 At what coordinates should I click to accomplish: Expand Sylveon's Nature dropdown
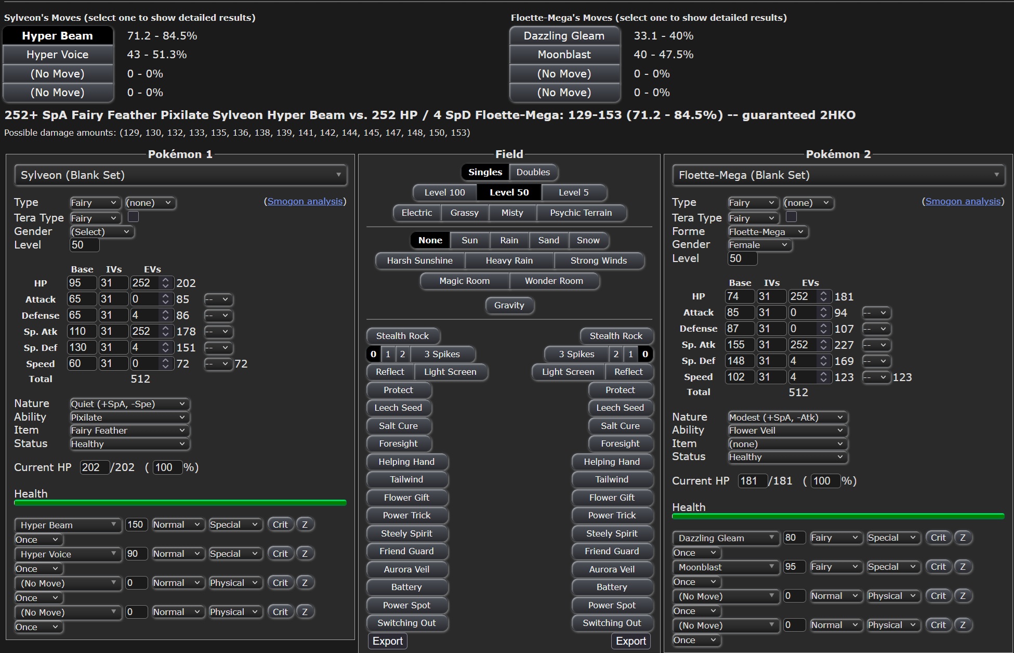click(129, 404)
